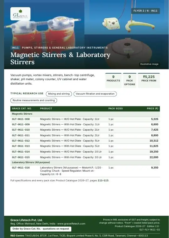Click '1 pc' pack size in GLT-IN11-016 row
The height and width of the screenshot is (238, 169).
(x=111, y=168)
